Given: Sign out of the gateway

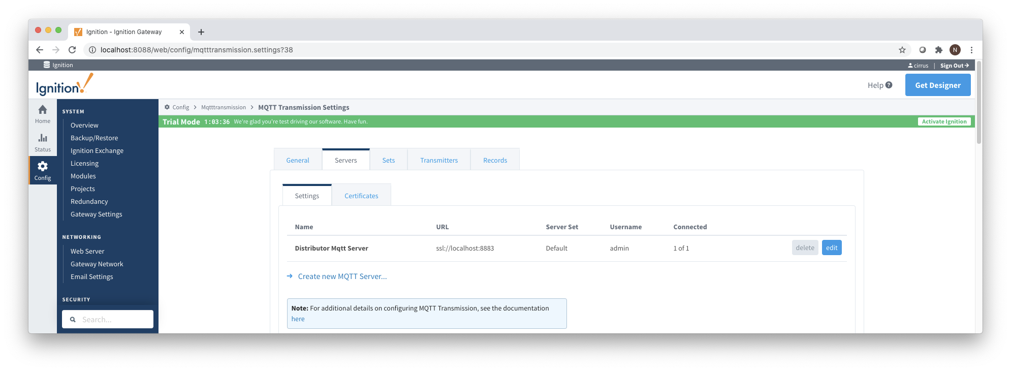Looking at the screenshot, I should [x=955, y=66].
